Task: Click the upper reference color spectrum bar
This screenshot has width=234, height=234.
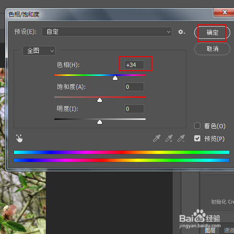Action: [x=122, y=152]
